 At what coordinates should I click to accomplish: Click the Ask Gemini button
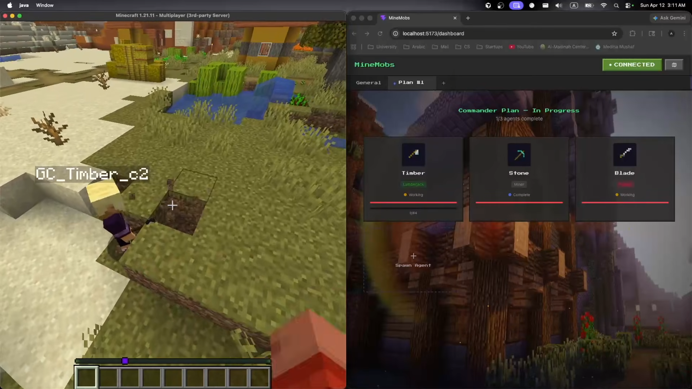pyautogui.click(x=669, y=18)
